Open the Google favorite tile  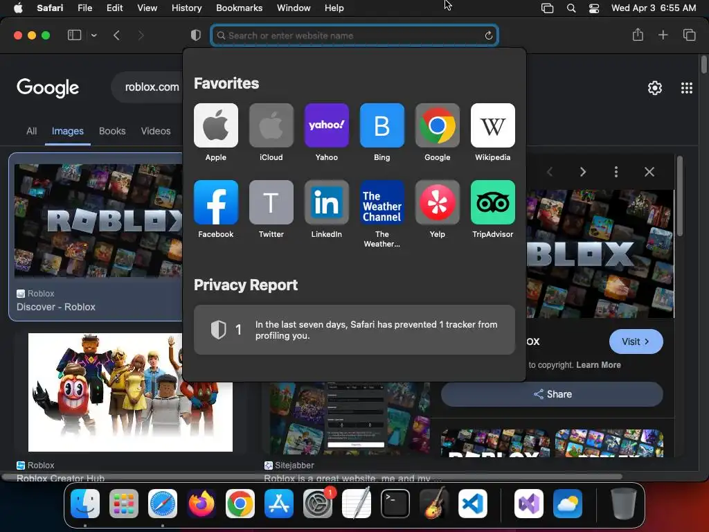tap(438, 125)
